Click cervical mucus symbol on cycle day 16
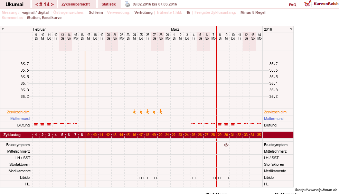 (134, 112)
